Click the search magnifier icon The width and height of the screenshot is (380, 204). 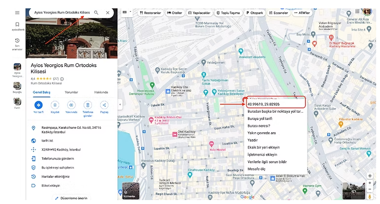tap(96, 12)
